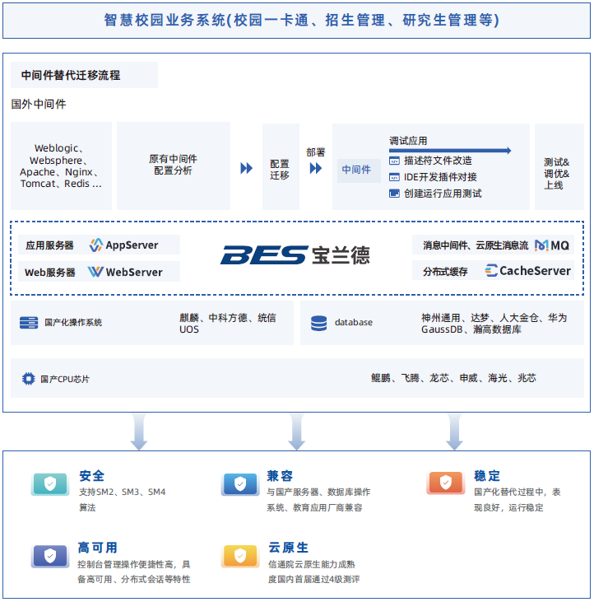Click the CacheServer logo icon
This screenshot has width=594, height=602.
[491, 270]
